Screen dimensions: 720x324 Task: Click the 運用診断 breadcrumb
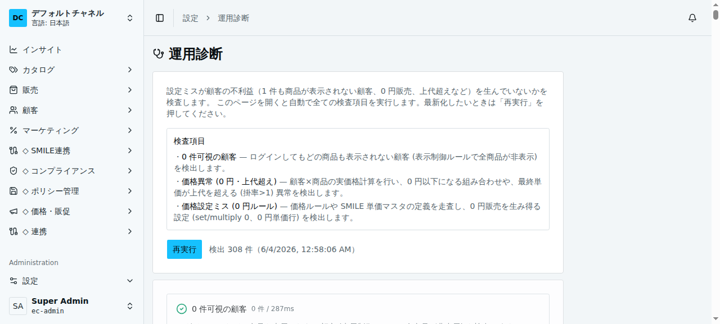(x=233, y=18)
